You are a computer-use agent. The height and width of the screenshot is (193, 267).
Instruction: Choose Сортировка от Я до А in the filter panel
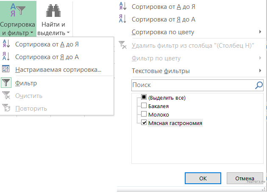[x=163, y=19]
